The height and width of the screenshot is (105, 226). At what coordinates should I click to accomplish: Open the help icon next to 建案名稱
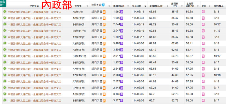[x=103, y=5]
